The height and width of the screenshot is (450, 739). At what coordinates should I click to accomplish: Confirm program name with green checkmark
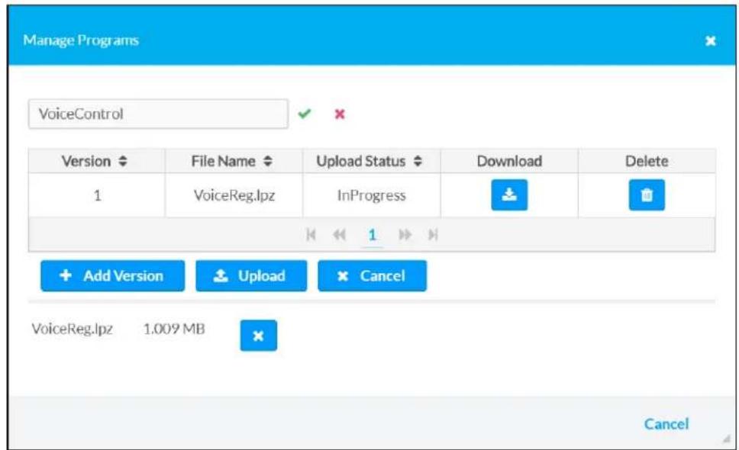[x=305, y=114]
